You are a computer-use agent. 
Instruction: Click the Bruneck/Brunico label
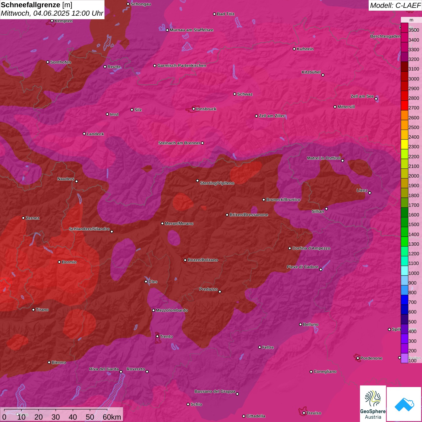[x=283, y=200]
